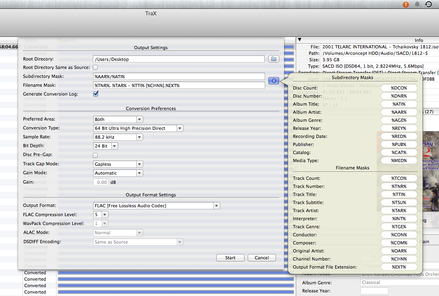
Task: Uncheck Generate Conversion Log
Action: [96, 94]
